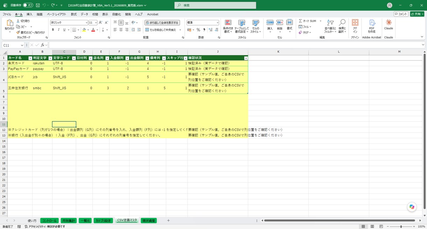Switch to the 月別集計 sheet tab
The height and width of the screenshot is (229, 427).
(x=68, y=221)
